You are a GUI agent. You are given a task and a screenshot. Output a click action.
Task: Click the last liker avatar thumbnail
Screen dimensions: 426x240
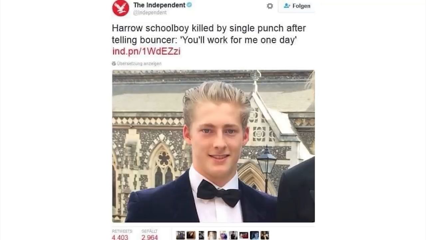(265, 235)
